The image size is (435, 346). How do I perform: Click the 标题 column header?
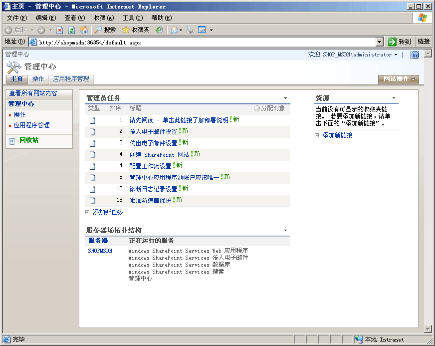click(135, 108)
